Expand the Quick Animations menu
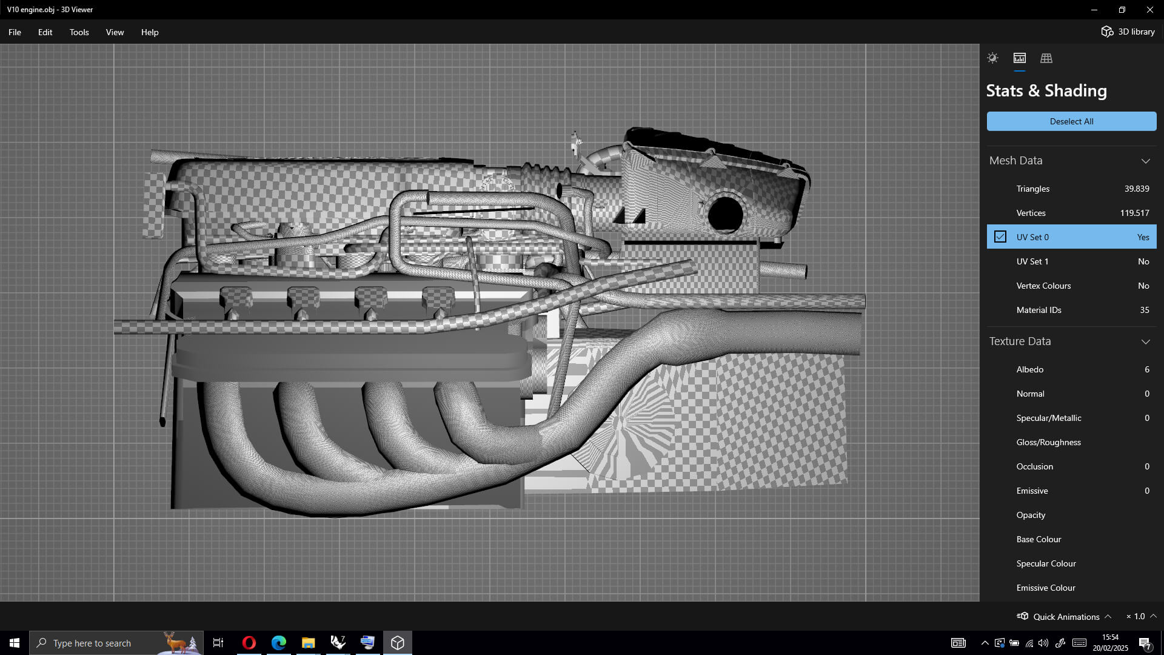The width and height of the screenshot is (1164, 655). pos(1064,616)
